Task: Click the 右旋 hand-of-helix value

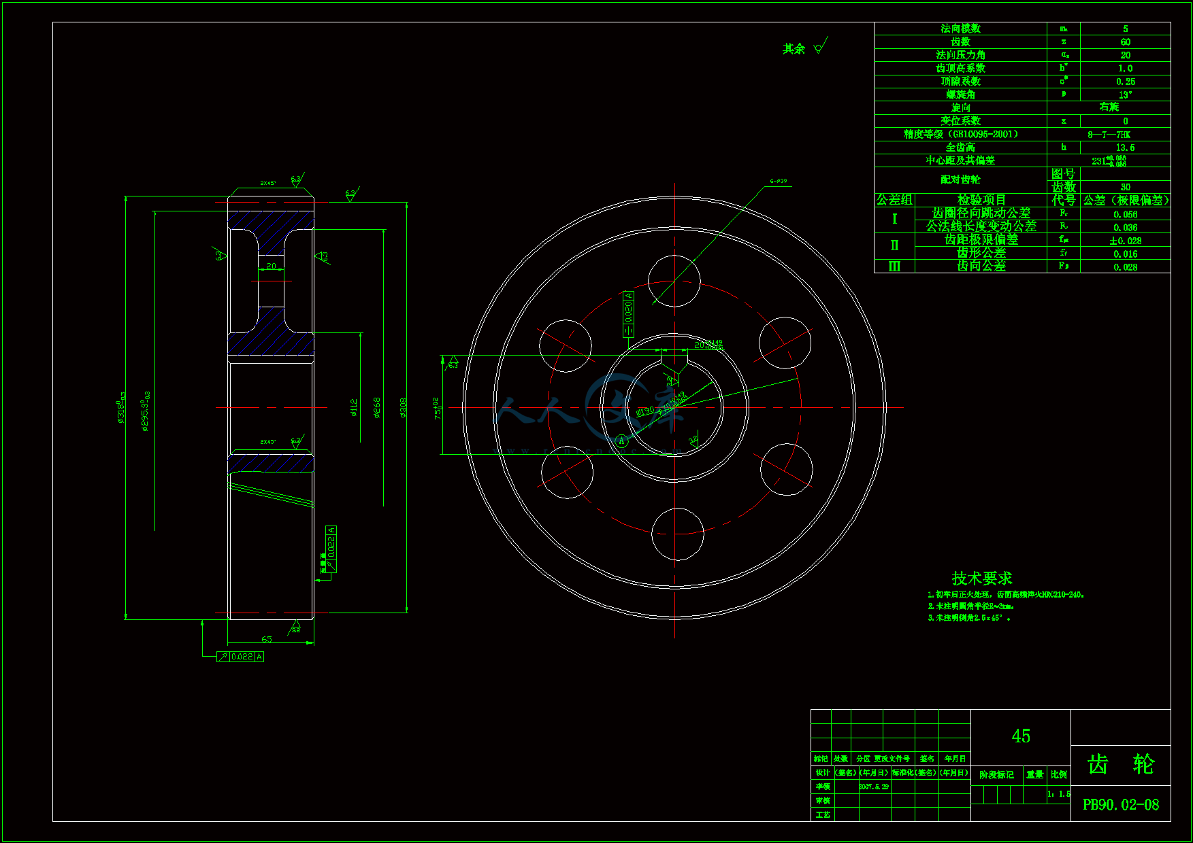Action: click(1109, 107)
